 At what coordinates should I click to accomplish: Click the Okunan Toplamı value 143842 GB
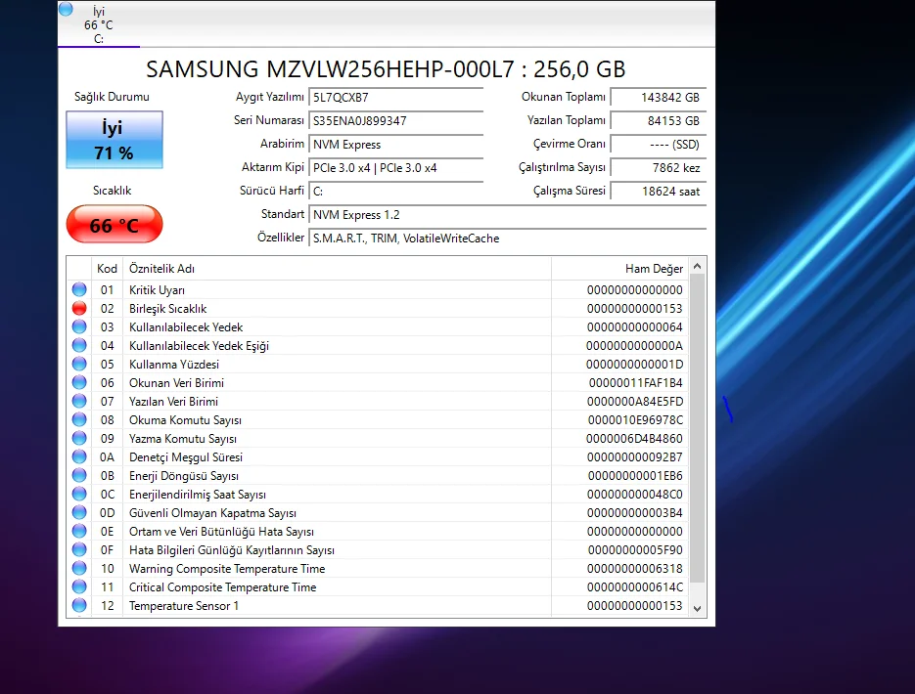point(659,98)
